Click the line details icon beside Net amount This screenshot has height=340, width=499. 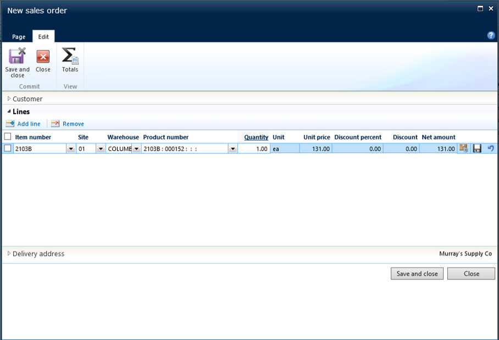(x=464, y=149)
